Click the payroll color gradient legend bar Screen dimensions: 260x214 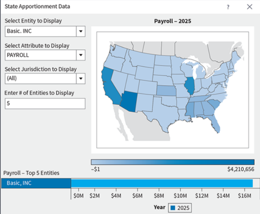[x=172, y=162]
